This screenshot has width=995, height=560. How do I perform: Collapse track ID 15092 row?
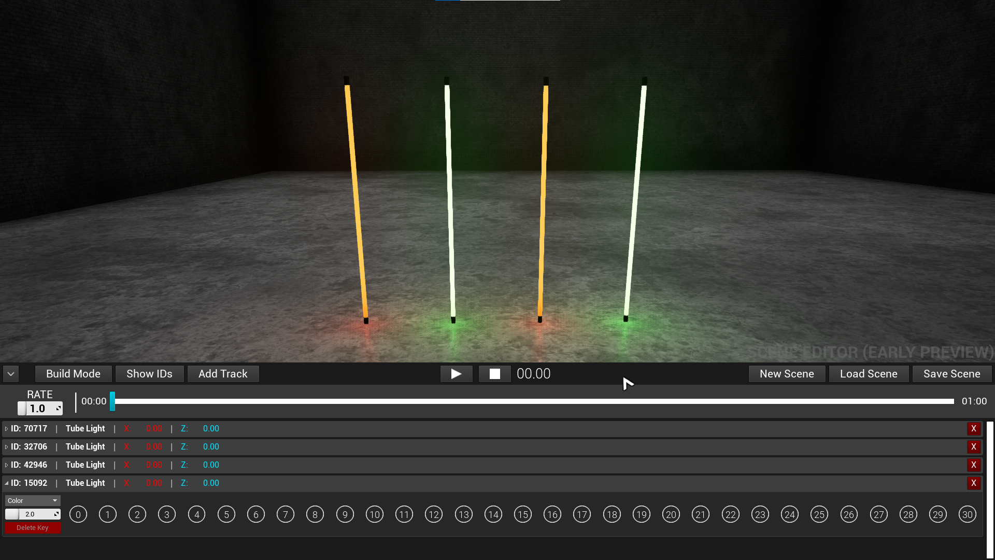6,483
